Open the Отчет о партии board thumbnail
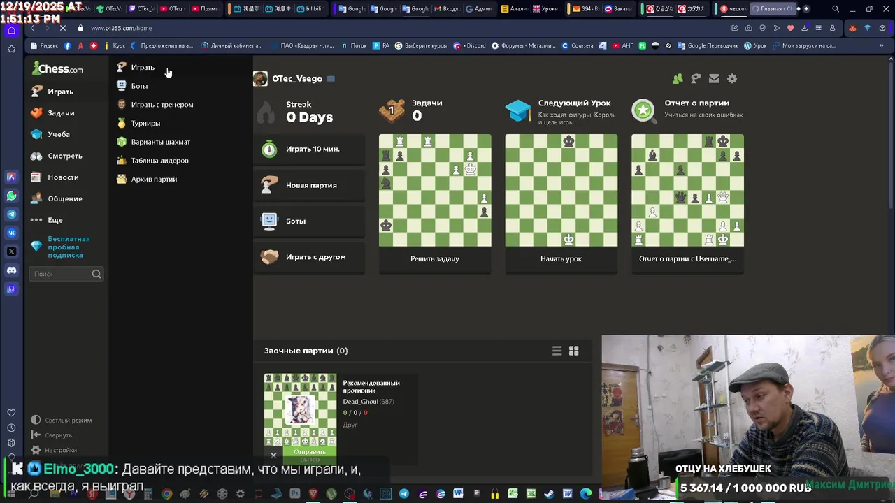The image size is (895, 503). pos(688,190)
